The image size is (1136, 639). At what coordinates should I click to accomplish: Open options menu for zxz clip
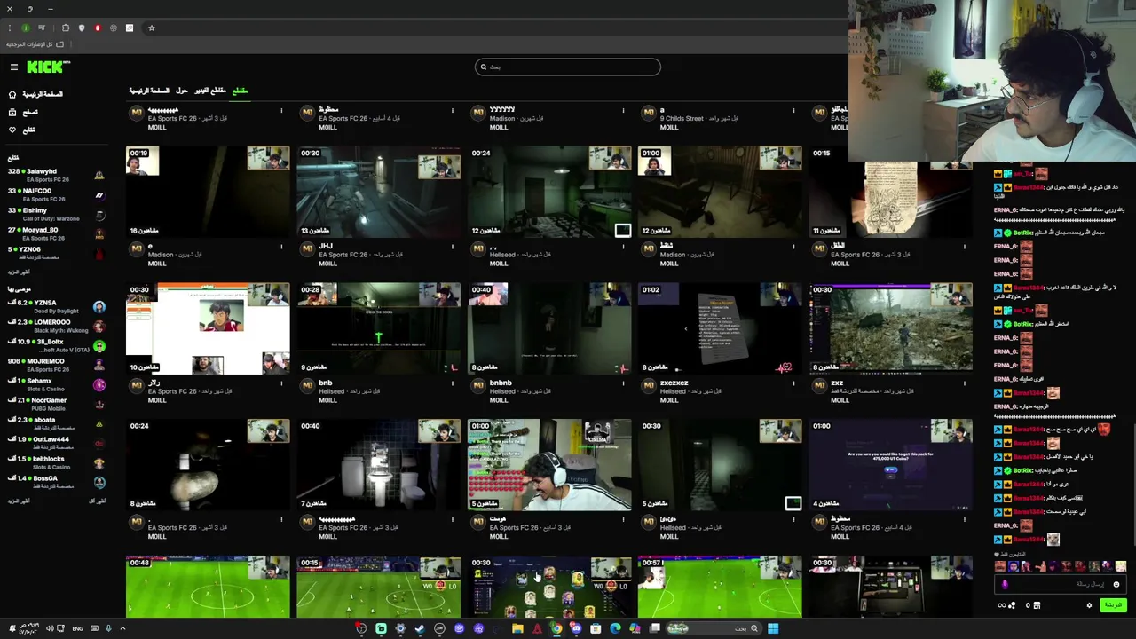coord(965,383)
